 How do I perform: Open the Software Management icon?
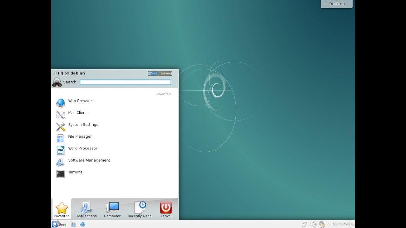pos(60,162)
